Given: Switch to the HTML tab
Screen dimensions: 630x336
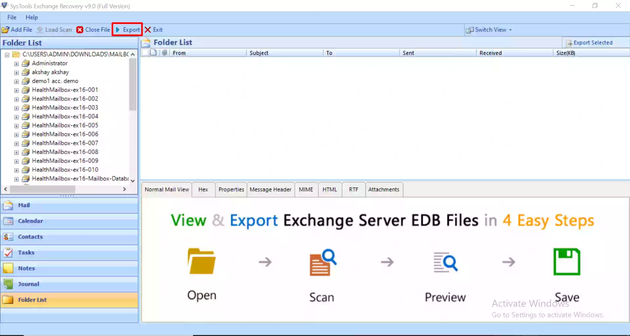Looking at the screenshot, I should pyautogui.click(x=330, y=190).
